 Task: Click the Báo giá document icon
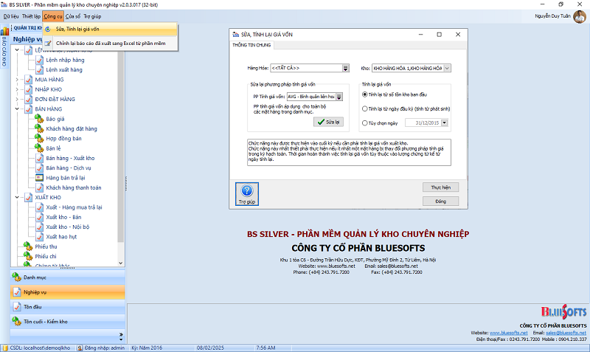click(x=40, y=118)
